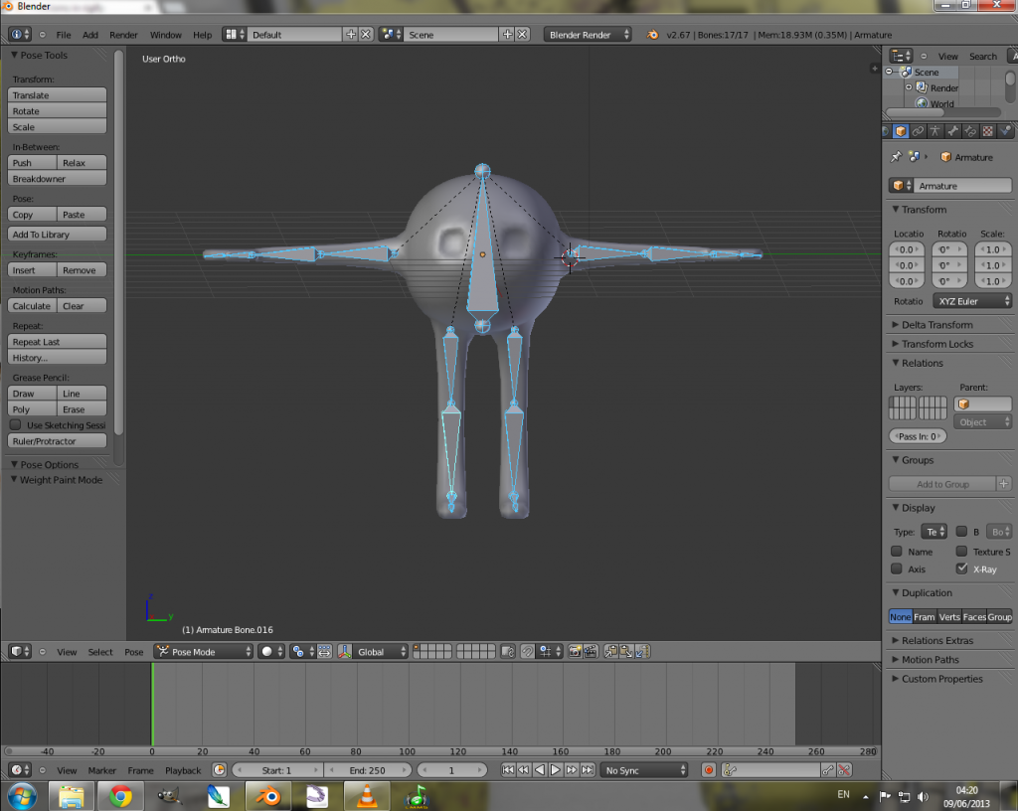Viewport: 1018px width, 811px height.
Task: Click the OpenGL render animation clapper icon
Action: click(x=591, y=651)
